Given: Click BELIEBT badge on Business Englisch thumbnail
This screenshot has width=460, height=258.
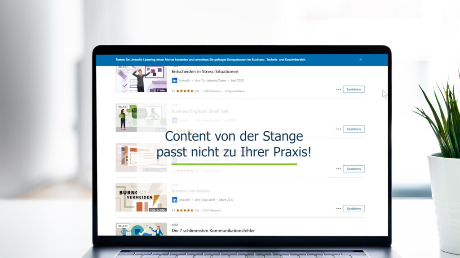Looking at the screenshot, I should [x=123, y=107].
